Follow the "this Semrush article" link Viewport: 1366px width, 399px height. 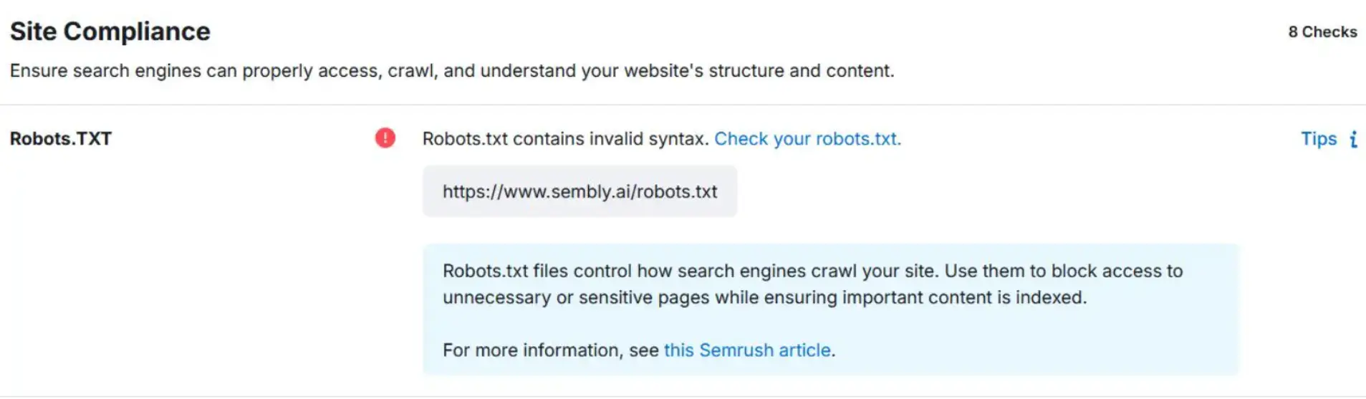tap(747, 350)
